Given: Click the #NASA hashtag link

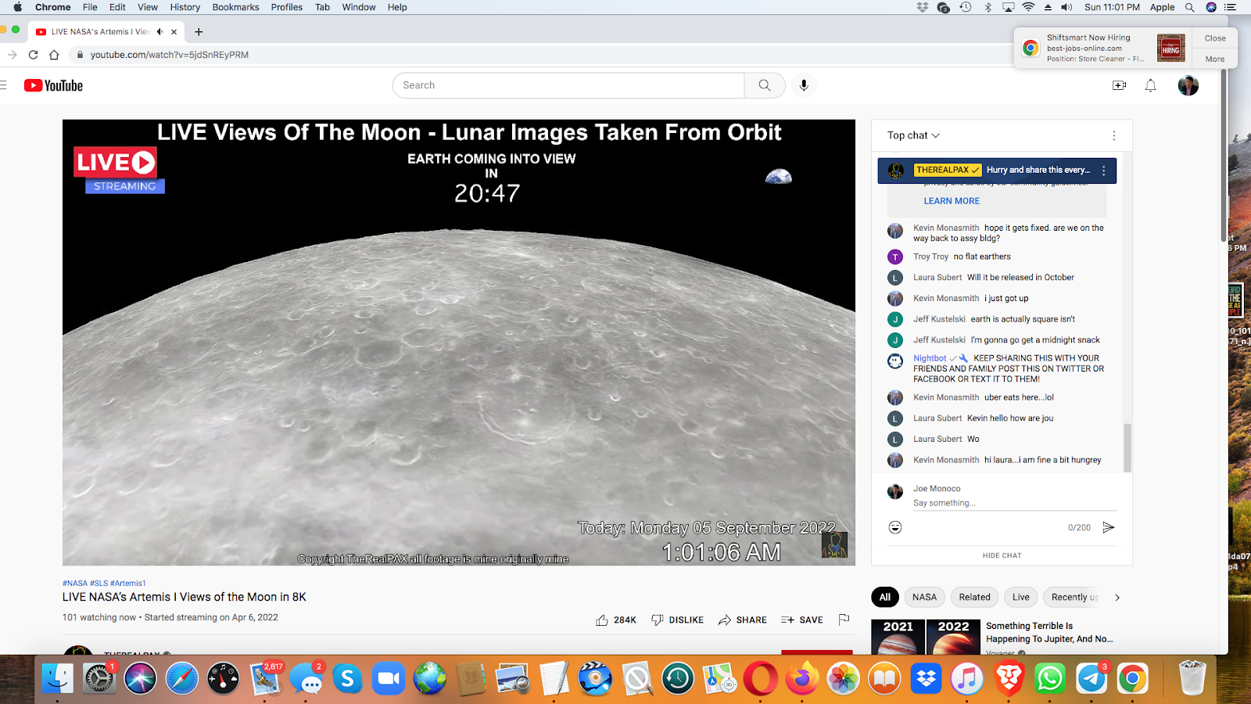Looking at the screenshot, I should [75, 584].
